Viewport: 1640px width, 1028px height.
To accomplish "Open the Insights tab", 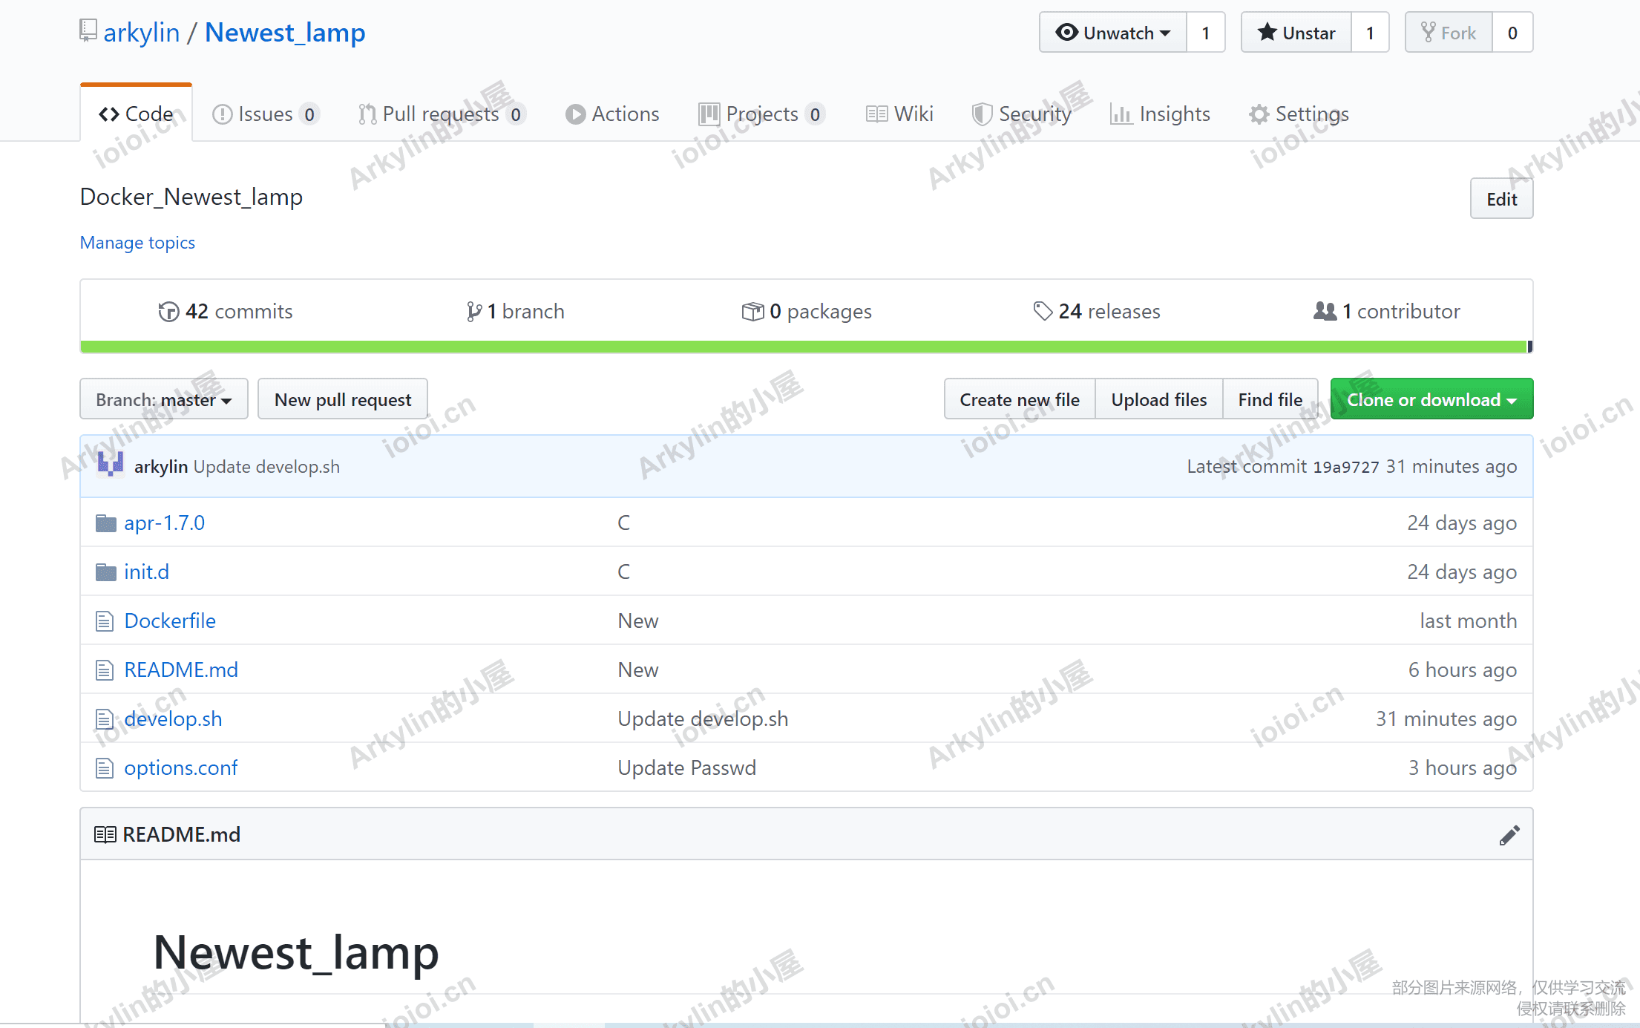I will [x=1160, y=114].
